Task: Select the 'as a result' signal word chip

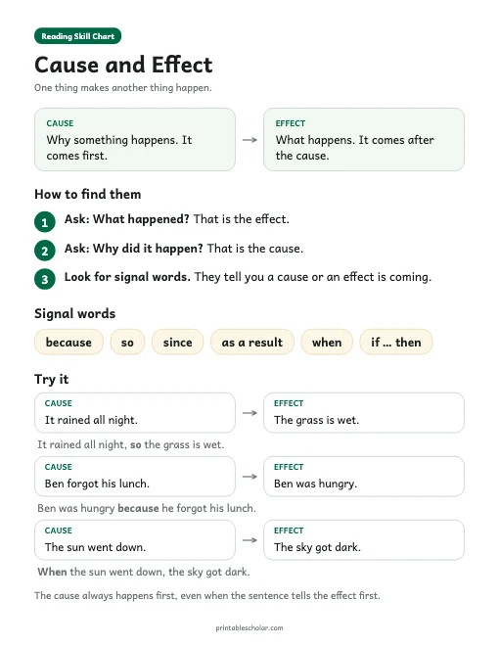Action: pyautogui.click(x=252, y=342)
